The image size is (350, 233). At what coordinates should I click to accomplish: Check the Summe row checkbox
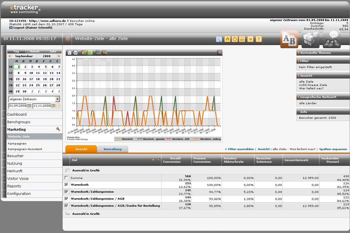66,178
